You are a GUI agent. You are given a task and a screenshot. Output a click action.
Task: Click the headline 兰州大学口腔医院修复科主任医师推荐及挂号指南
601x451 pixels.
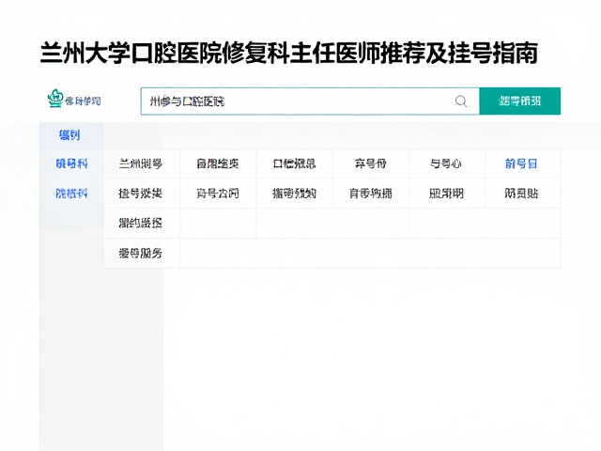pyautogui.click(x=289, y=53)
